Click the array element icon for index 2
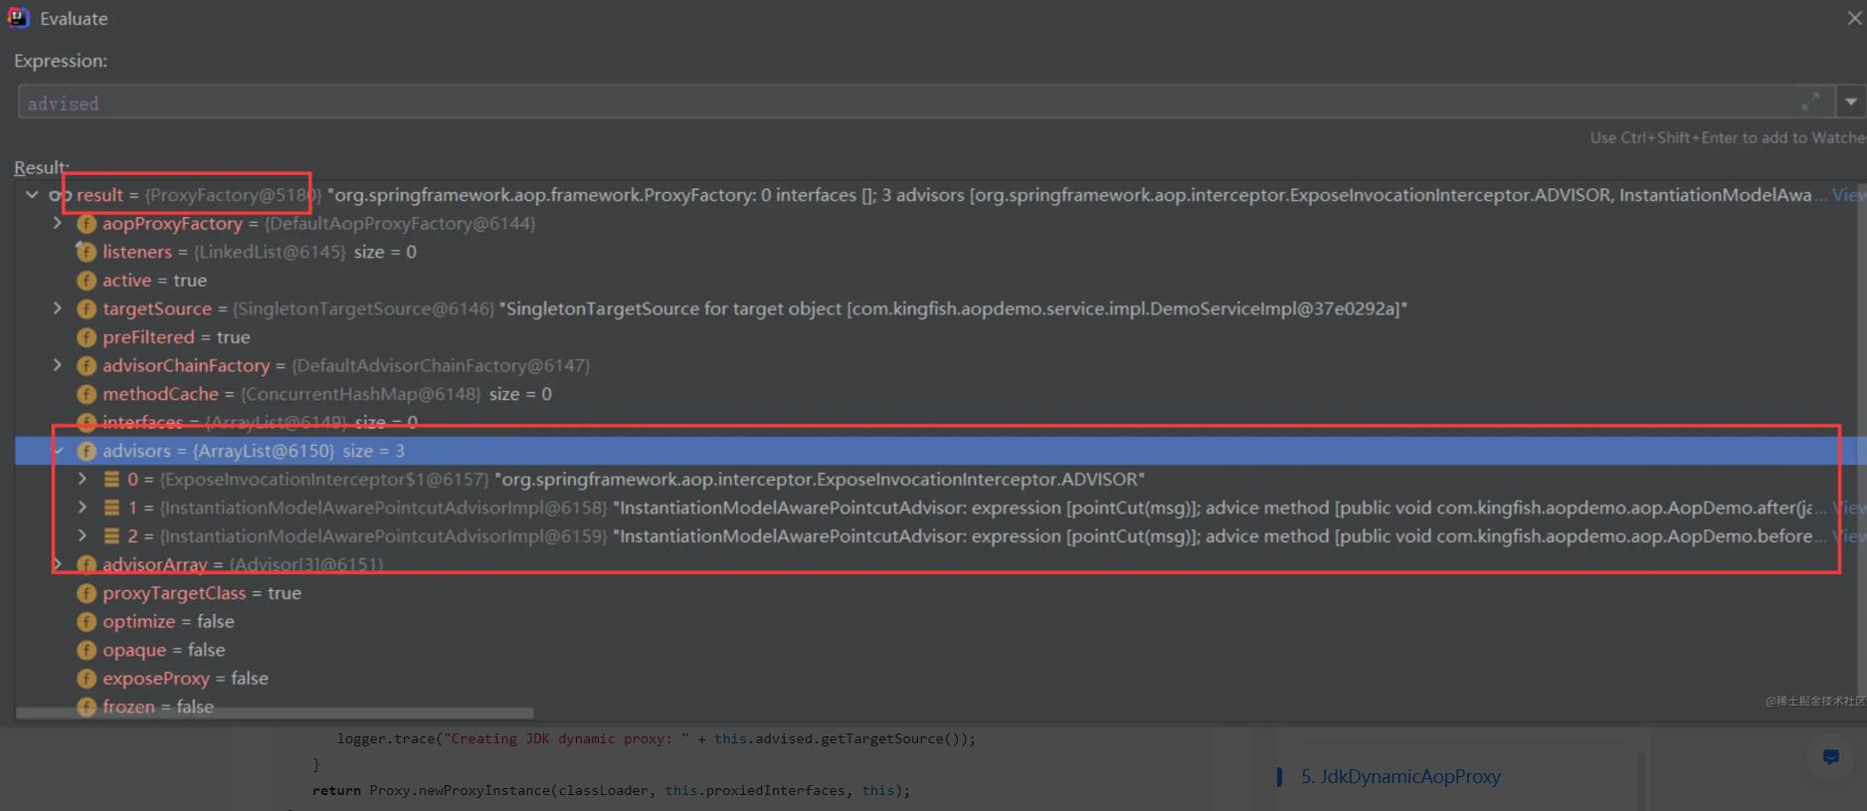Screen dimensions: 1867x811 point(111,536)
